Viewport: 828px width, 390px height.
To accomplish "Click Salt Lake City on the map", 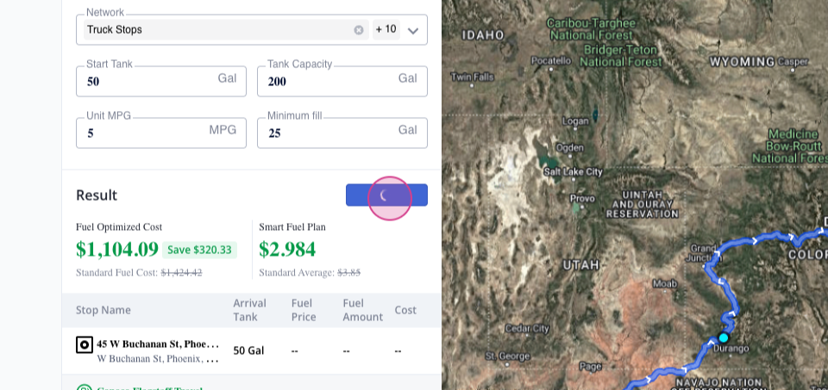I will [x=573, y=171].
